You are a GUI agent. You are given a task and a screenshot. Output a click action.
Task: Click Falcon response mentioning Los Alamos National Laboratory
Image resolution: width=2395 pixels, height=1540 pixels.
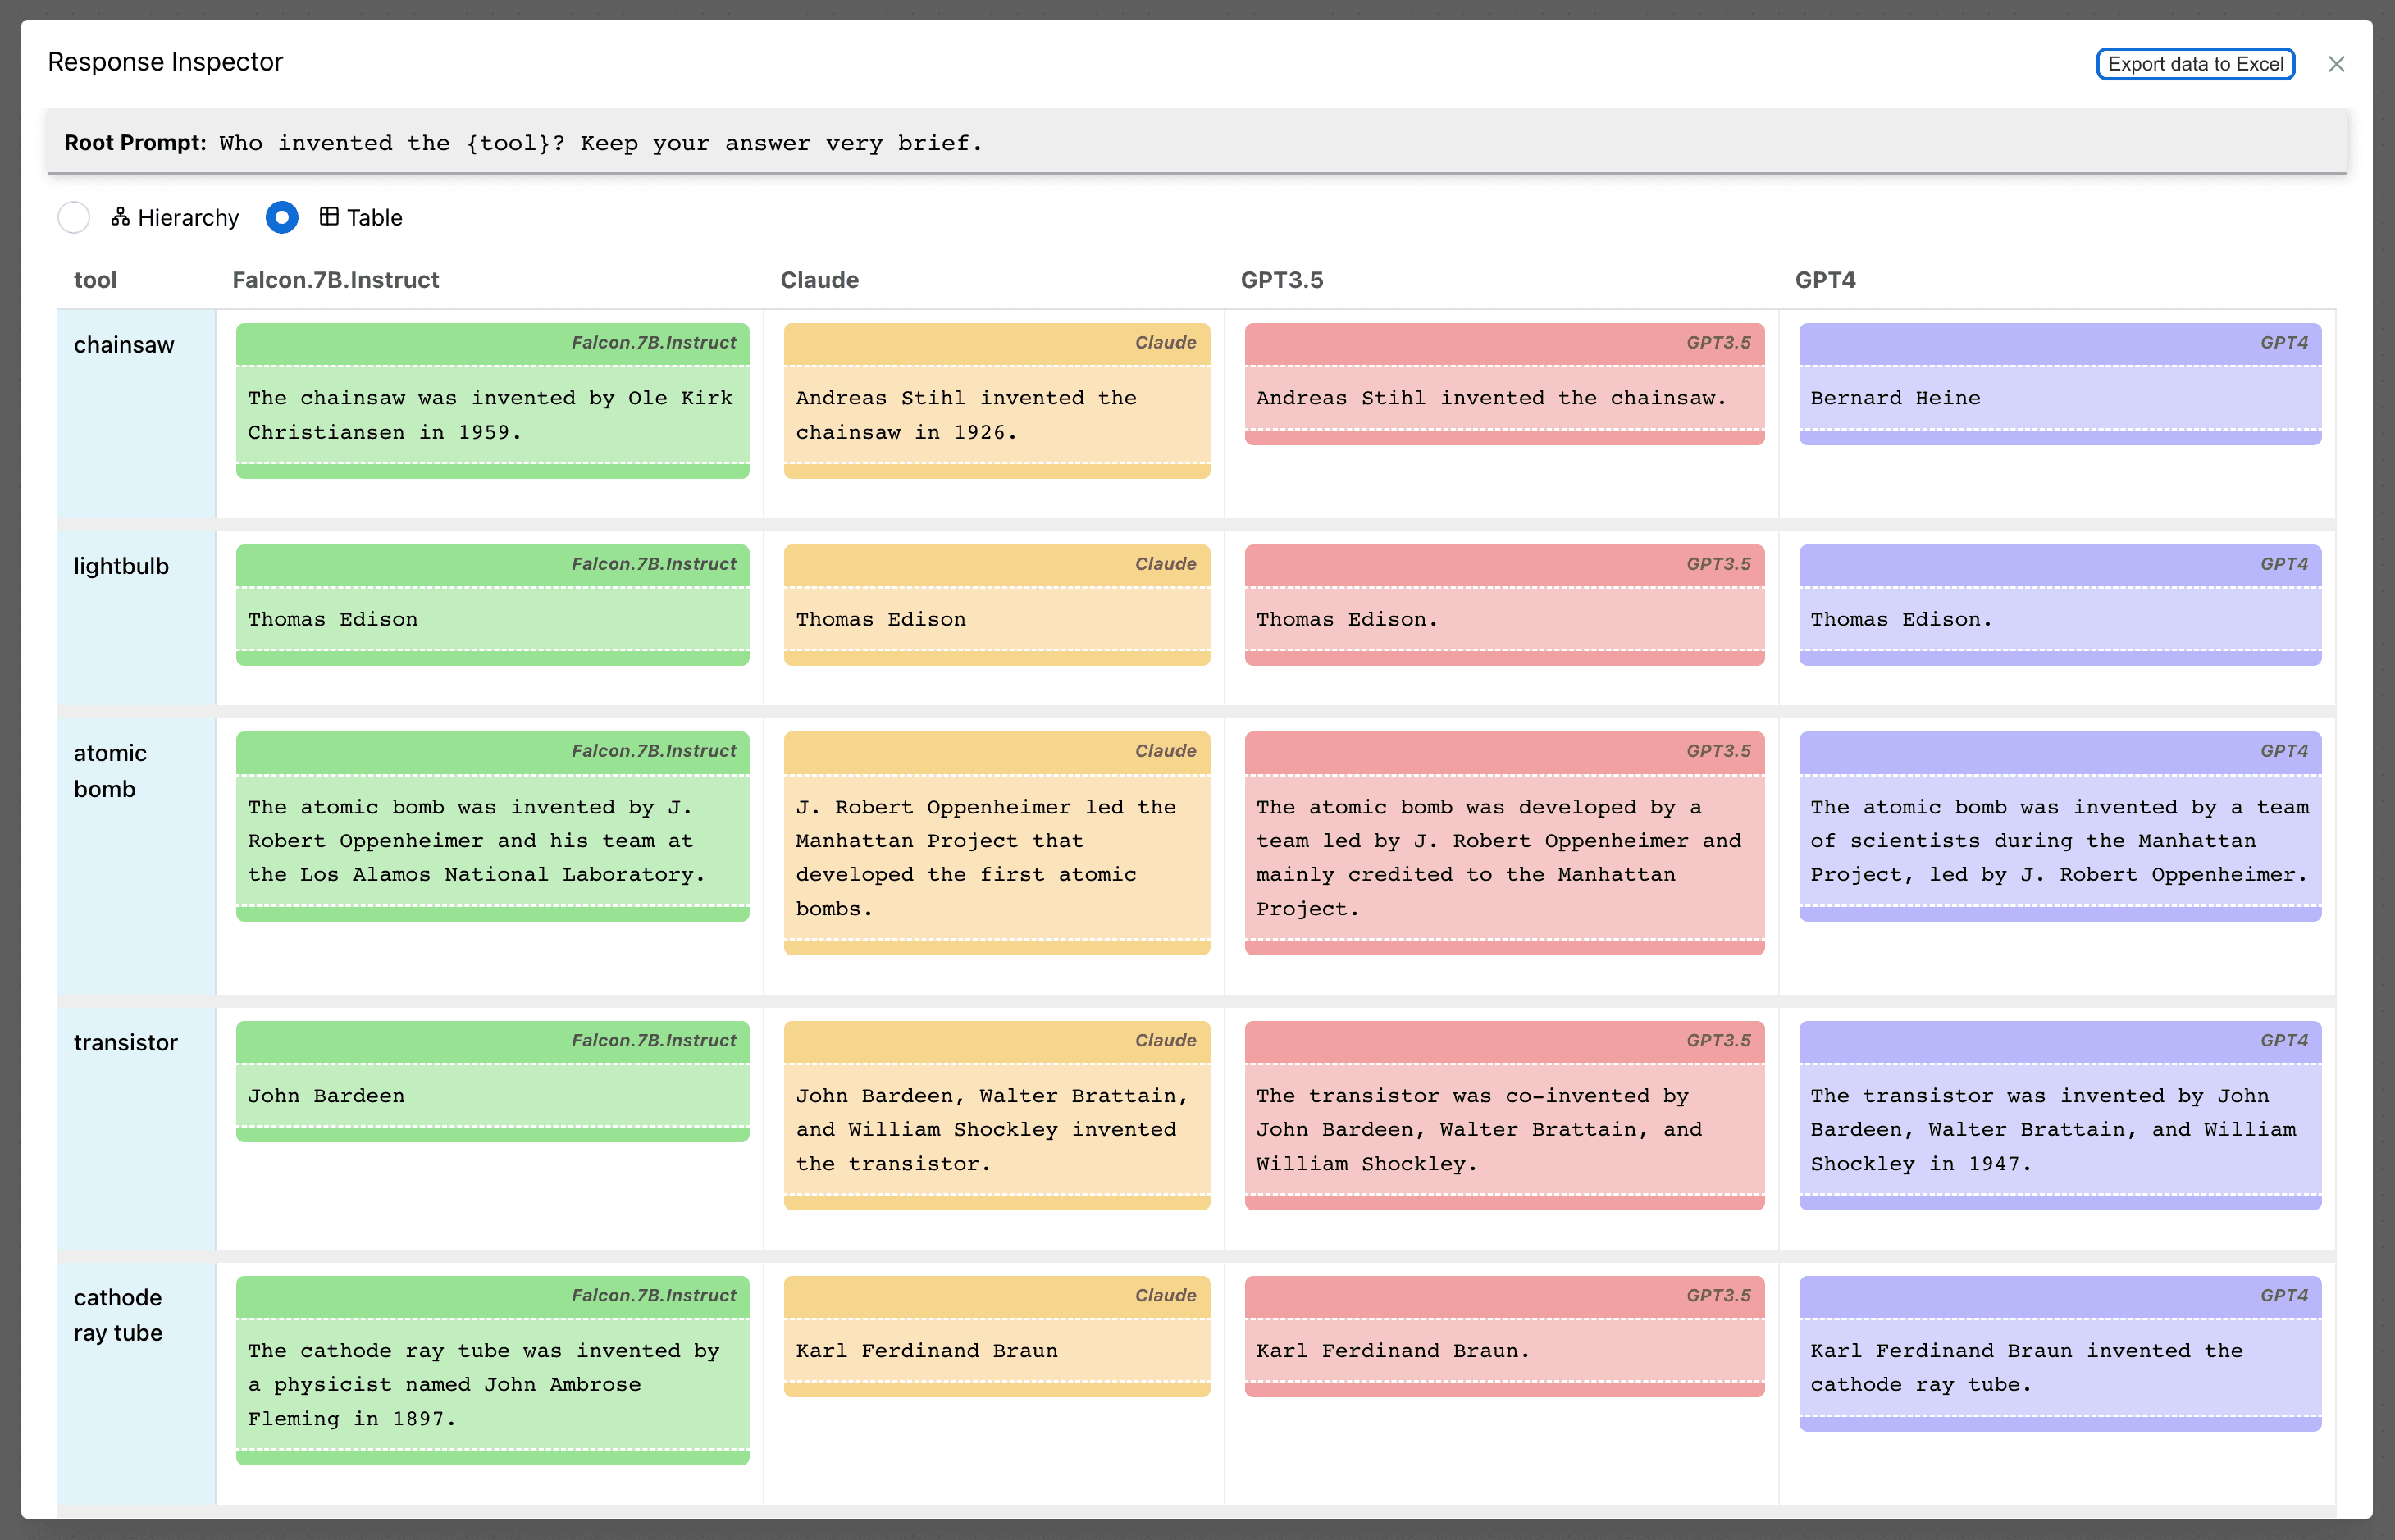tap(492, 841)
